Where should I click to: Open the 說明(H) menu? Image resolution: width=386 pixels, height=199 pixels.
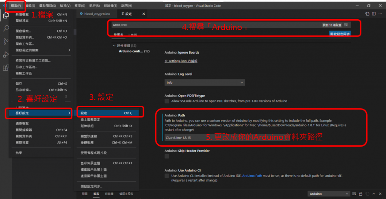pos(127,6)
